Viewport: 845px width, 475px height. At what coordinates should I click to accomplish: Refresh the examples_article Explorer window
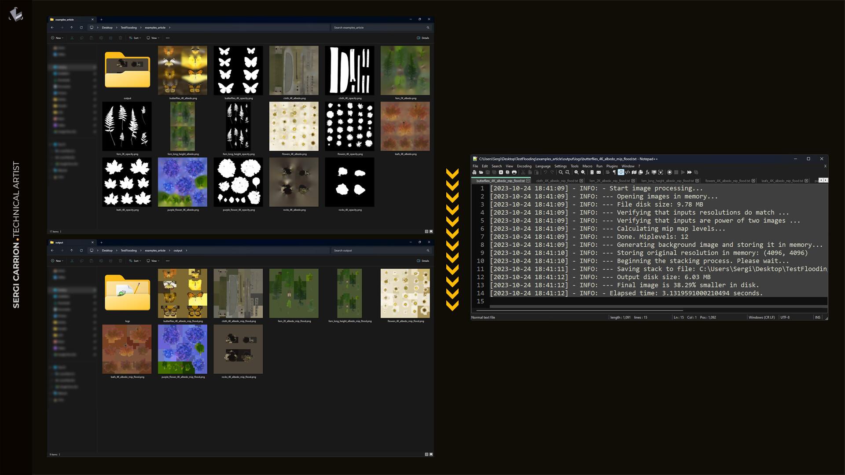coord(81,27)
